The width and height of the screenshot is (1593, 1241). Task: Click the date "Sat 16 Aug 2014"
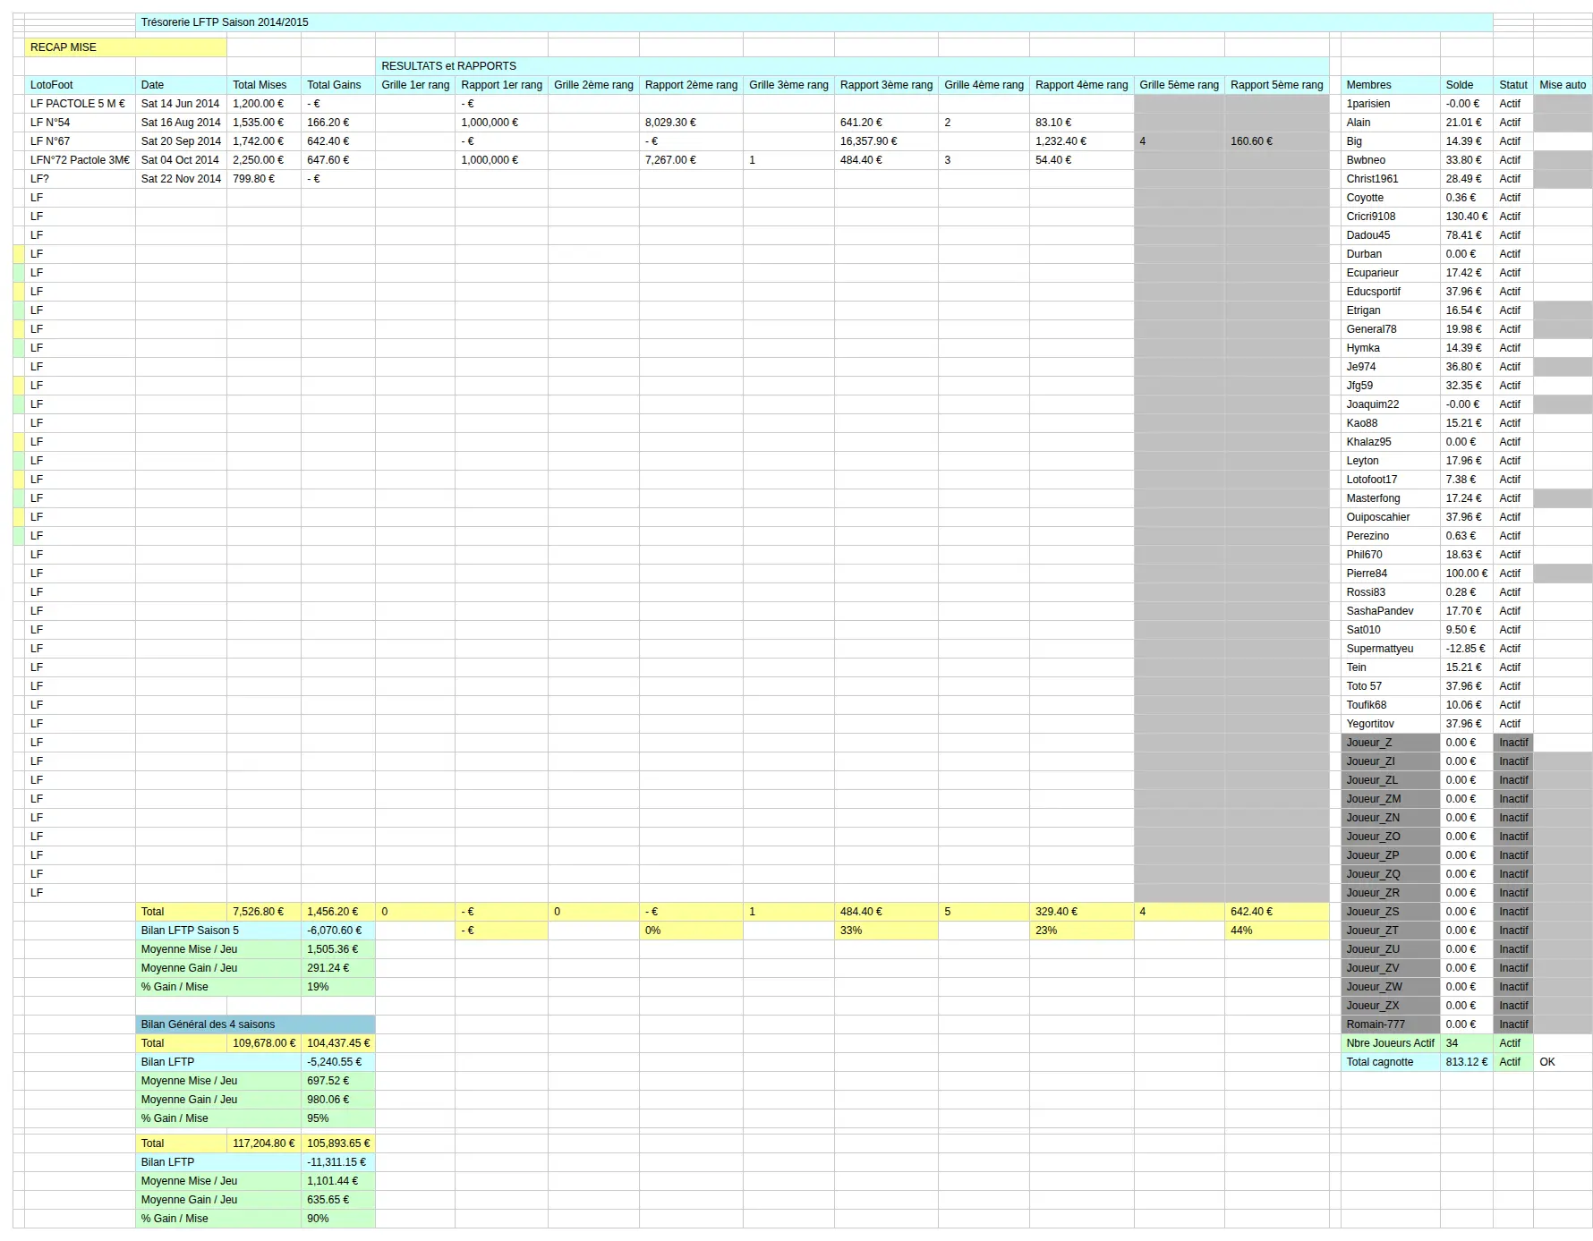click(x=181, y=123)
